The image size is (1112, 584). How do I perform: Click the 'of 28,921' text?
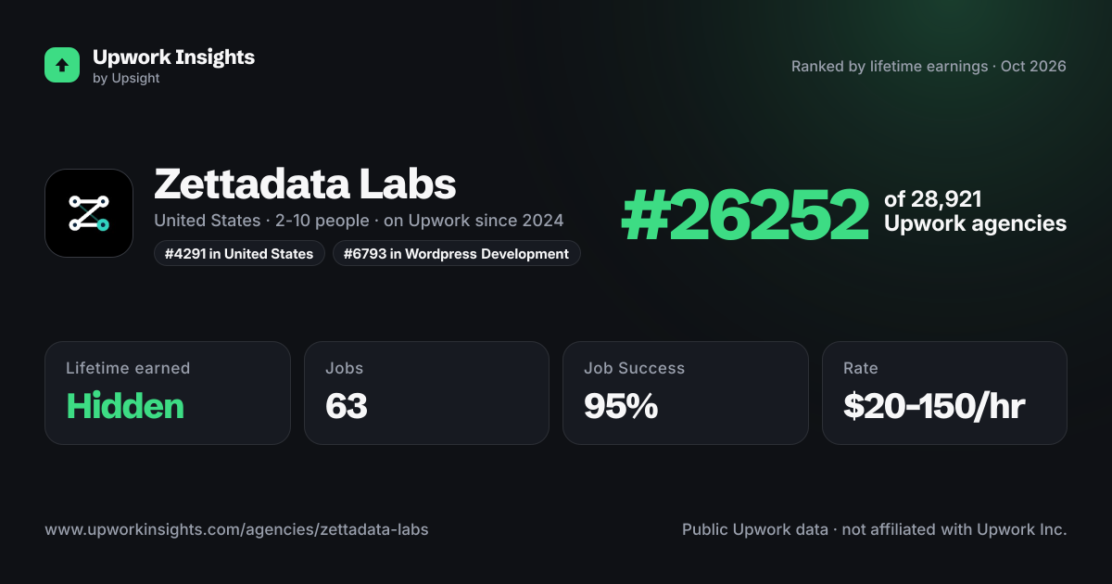point(932,199)
